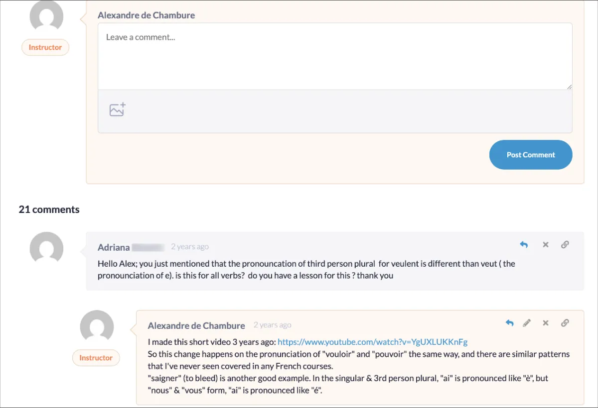Click the Instructor badge beside the reply
Viewport: 598px width, 408px height.
[x=96, y=358]
